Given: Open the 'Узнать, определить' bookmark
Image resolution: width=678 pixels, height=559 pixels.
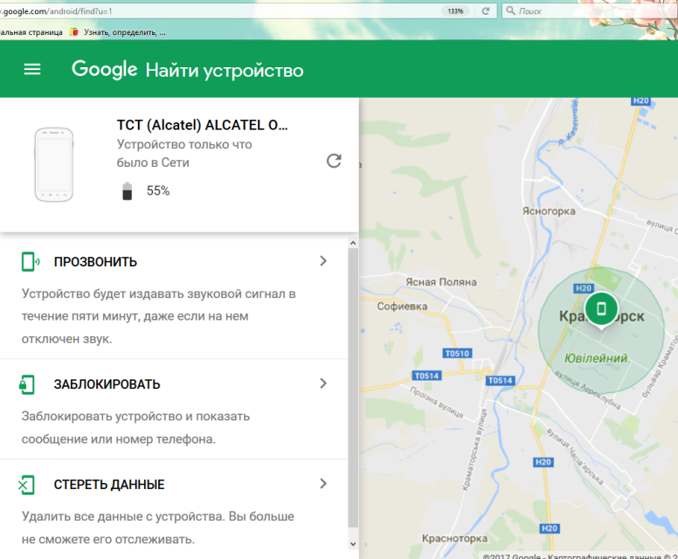Looking at the screenshot, I should coord(118,32).
